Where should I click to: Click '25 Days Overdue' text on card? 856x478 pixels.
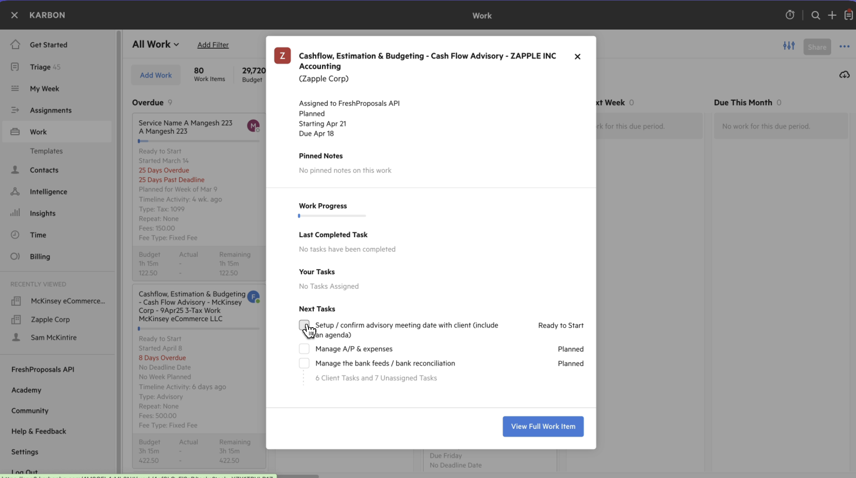164,170
